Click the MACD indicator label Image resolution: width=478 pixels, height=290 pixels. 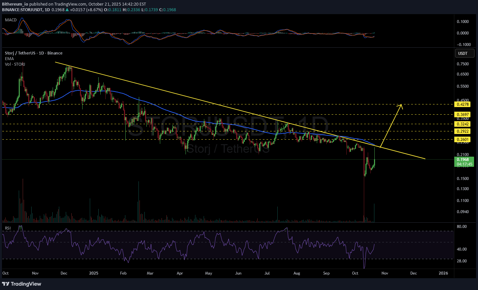(x=11, y=20)
